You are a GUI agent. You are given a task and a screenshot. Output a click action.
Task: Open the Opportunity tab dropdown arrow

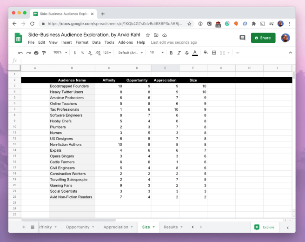pyautogui.click(x=93, y=227)
